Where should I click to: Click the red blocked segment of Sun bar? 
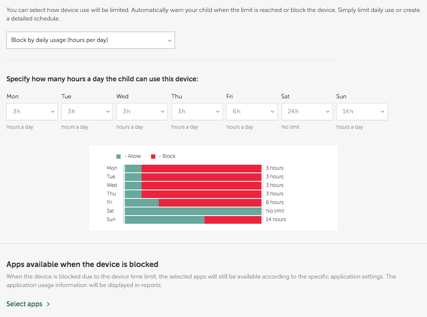tap(233, 220)
